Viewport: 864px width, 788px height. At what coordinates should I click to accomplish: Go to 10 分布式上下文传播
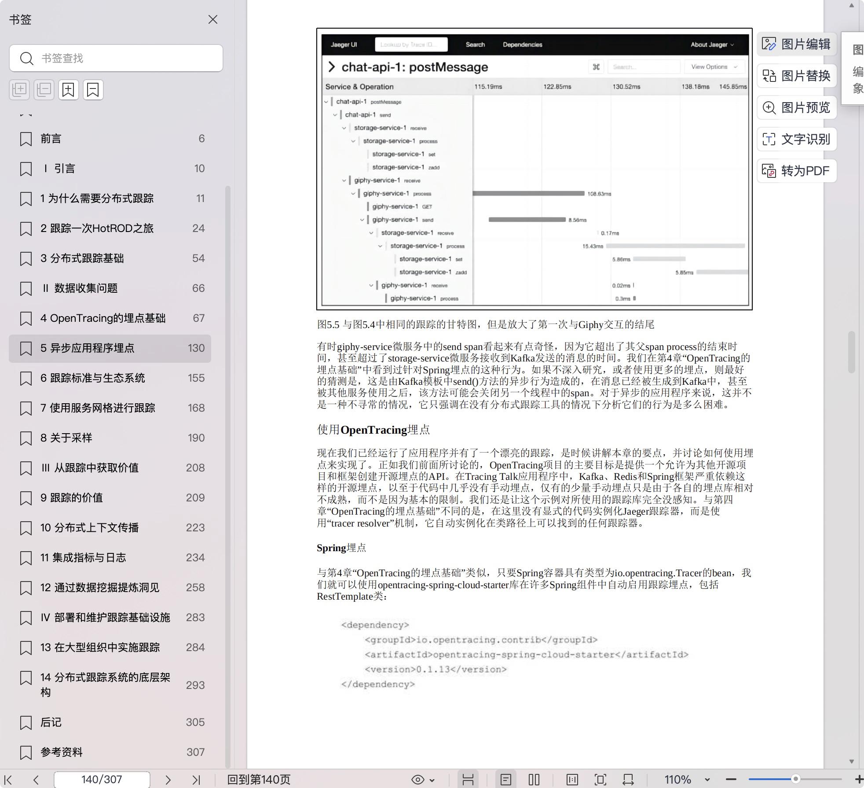click(110, 528)
